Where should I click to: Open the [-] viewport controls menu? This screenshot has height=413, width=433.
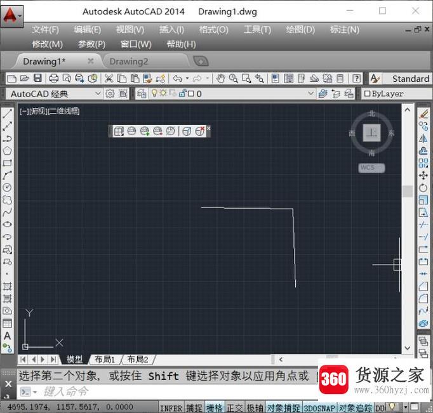(x=23, y=111)
